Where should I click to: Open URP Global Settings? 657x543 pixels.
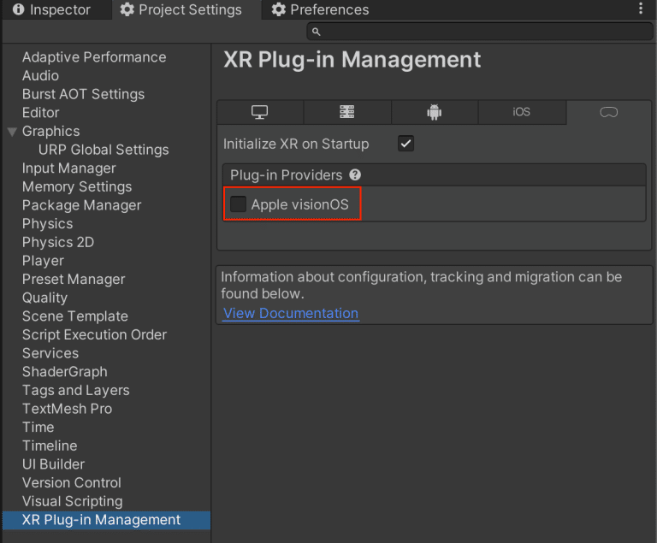[104, 150]
